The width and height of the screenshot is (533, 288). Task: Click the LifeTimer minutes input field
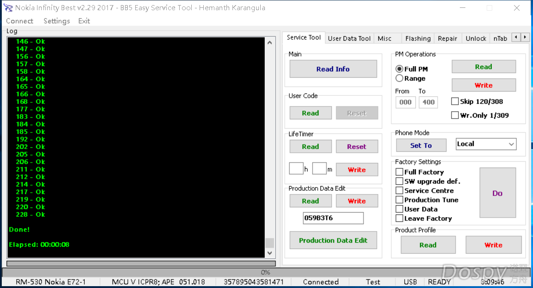319,169
